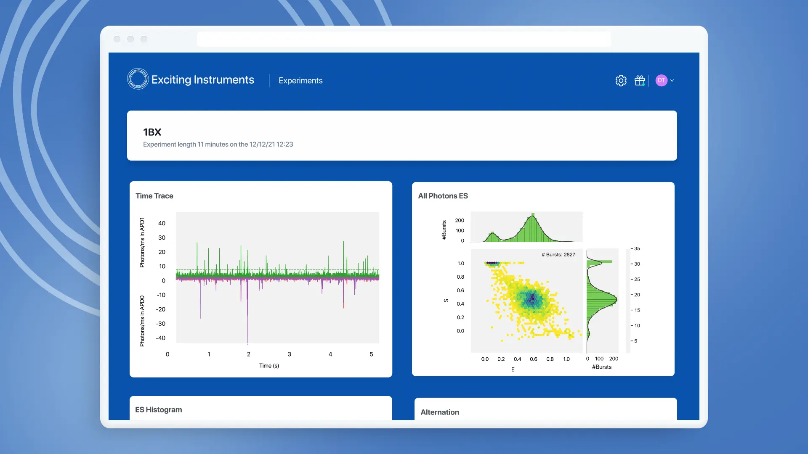Click the experiment length summary text

coord(218,144)
